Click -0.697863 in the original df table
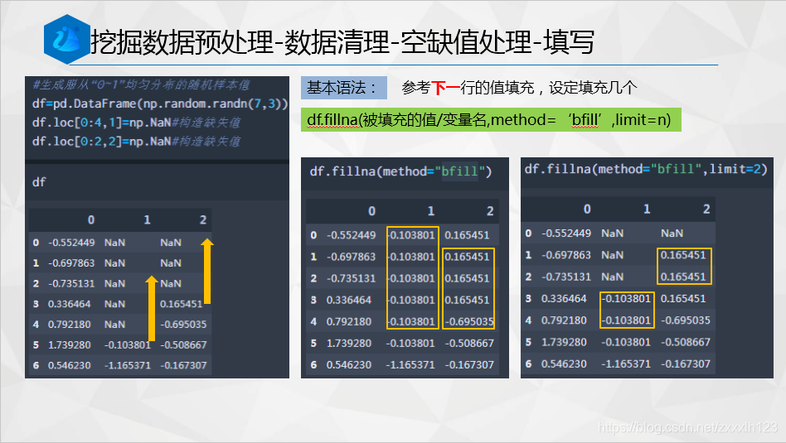This screenshot has height=443, width=786. pos(71,263)
